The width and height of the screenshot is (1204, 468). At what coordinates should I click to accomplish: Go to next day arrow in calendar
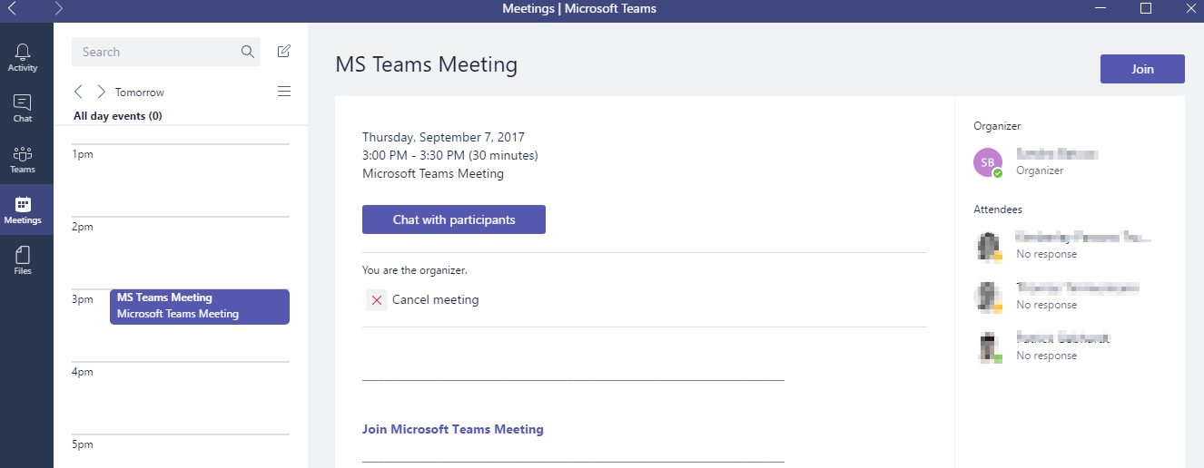point(101,92)
